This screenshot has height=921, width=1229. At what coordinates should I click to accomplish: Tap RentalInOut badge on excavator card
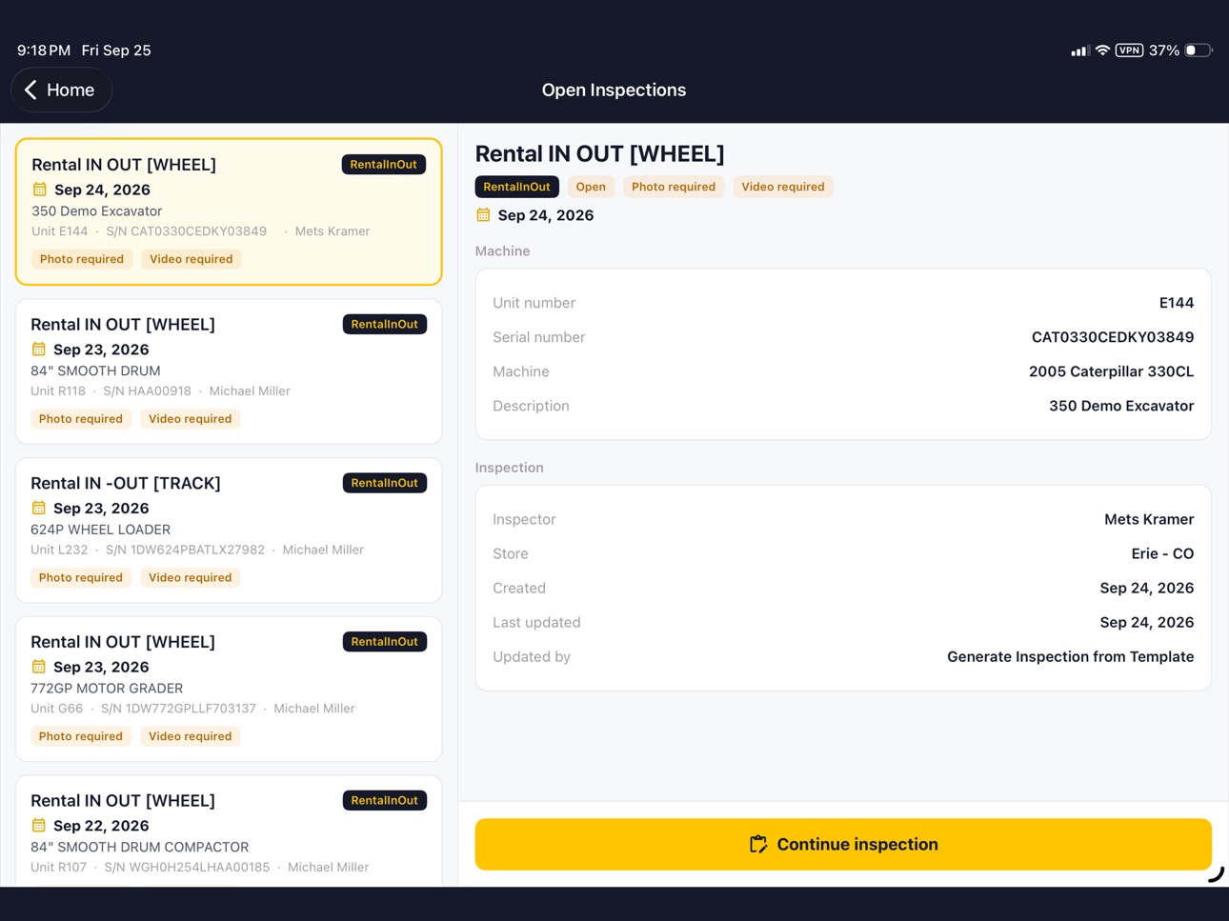[384, 165]
